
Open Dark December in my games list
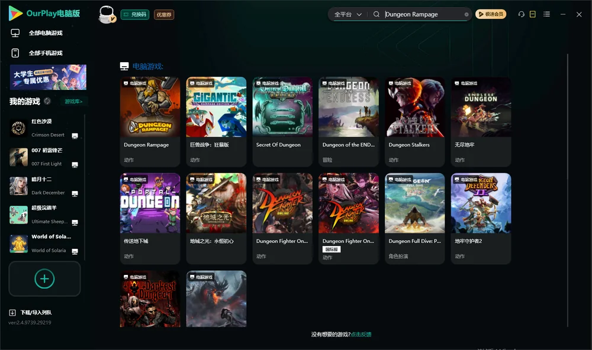44,186
